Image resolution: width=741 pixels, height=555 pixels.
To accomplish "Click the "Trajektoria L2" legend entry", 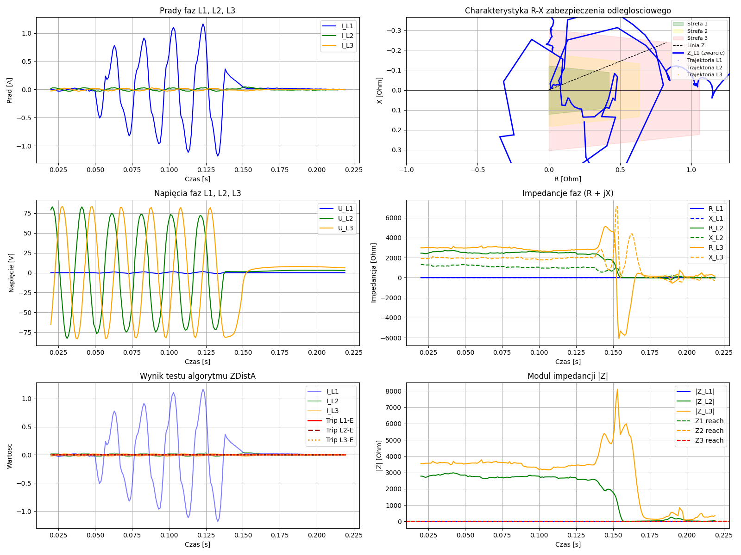I will (704, 68).
